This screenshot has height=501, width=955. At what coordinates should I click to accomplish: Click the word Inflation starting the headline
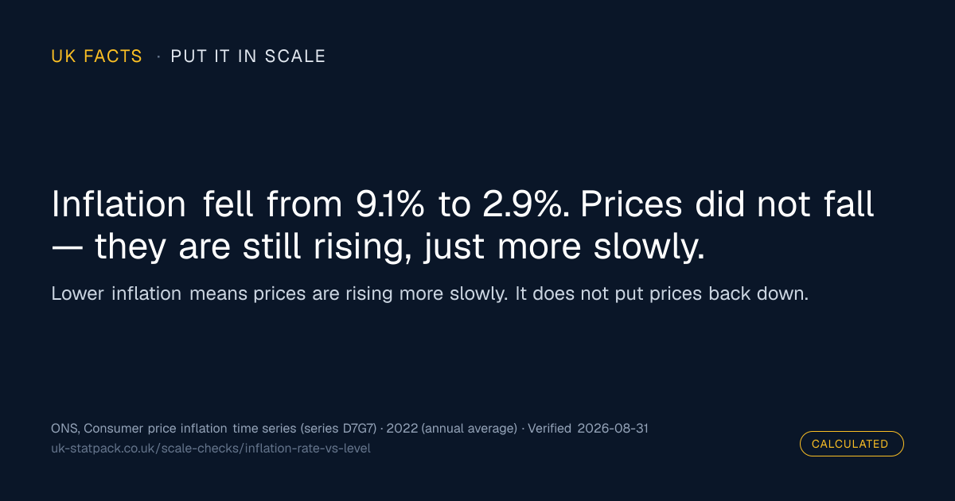[119, 205]
